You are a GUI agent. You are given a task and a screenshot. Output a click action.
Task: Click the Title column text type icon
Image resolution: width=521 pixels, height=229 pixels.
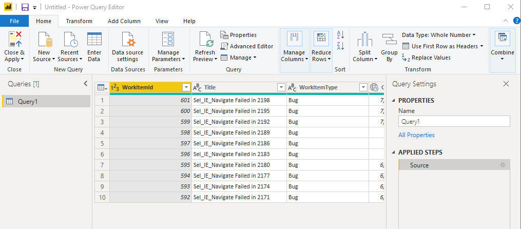pyautogui.click(x=198, y=87)
